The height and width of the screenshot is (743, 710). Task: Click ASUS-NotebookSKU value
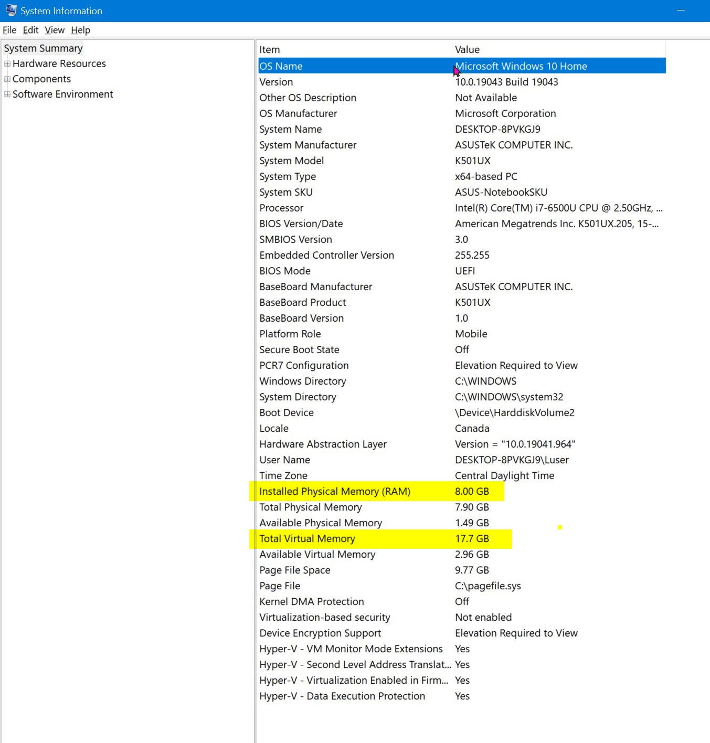[501, 192]
